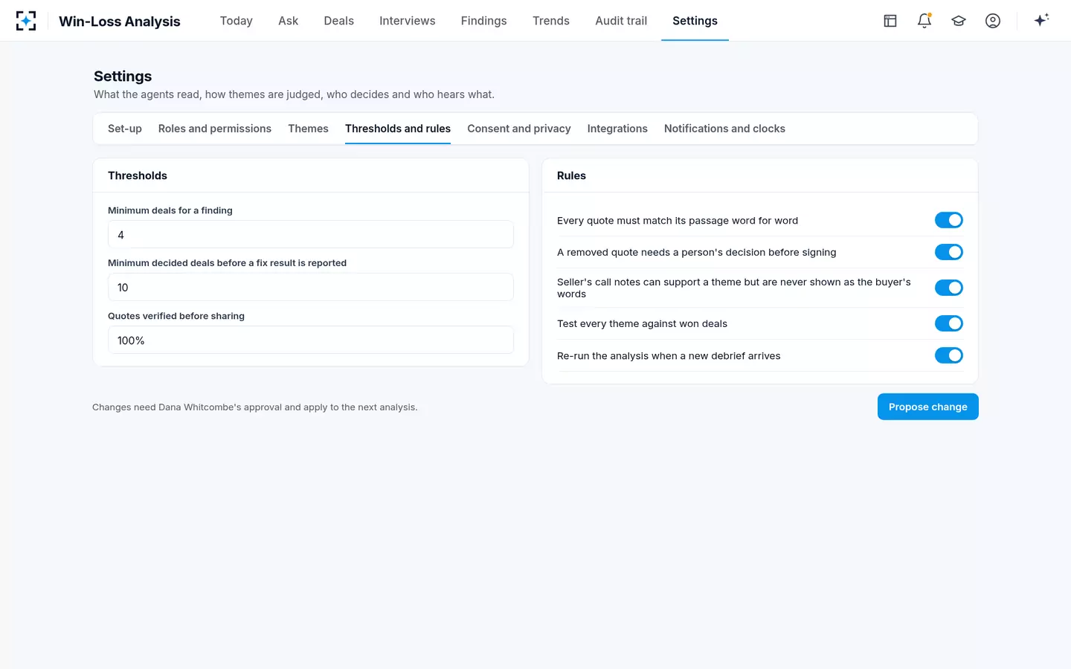This screenshot has width=1071, height=669.
Task: Open the Ask nav item
Action: click(x=289, y=21)
